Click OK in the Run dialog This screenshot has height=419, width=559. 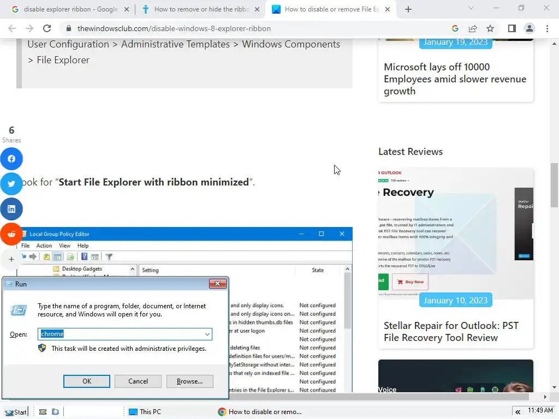87,381
